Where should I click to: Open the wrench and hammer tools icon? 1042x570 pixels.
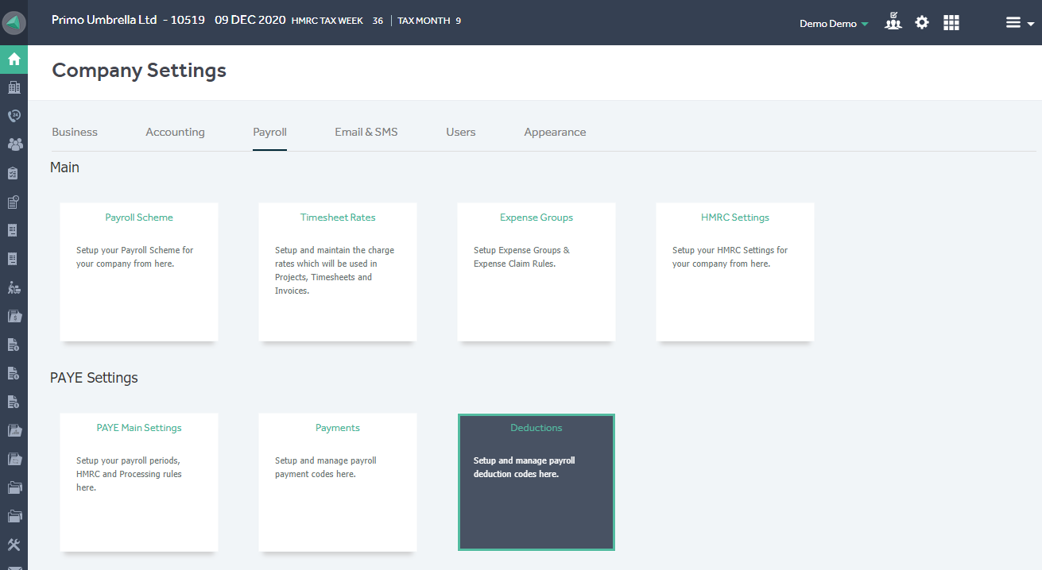(14, 545)
